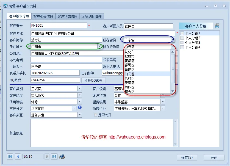Viewport: 230px width, 166px height.
Task: Select 芳村区 in district list
Action: [147, 78]
